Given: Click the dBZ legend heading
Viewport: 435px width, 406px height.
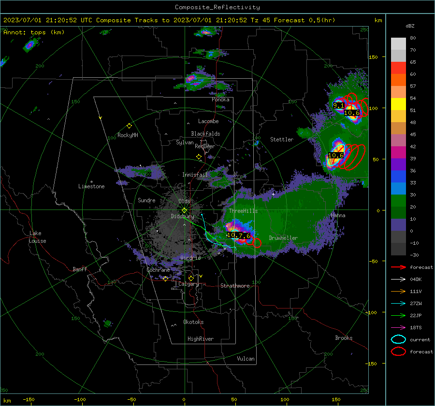Looking at the screenshot, I should click(x=410, y=26).
